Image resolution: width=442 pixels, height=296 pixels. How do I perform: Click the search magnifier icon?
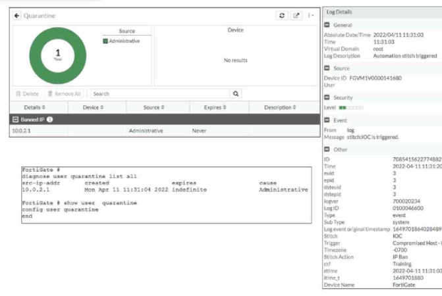[236, 93]
